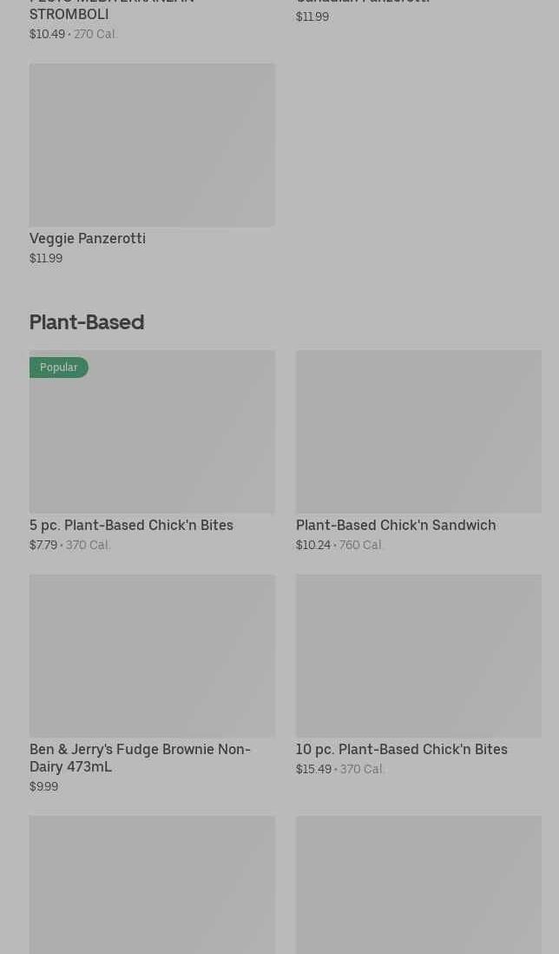Screen dimensions: 559x954
Task: Select 10 pc. Plant-Based Chick'n Bites title
Action: [x=401, y=749]
